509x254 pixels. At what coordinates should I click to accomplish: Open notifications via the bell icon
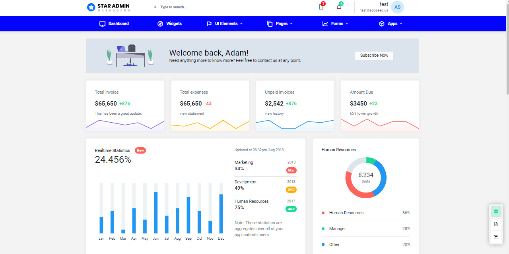338,7
